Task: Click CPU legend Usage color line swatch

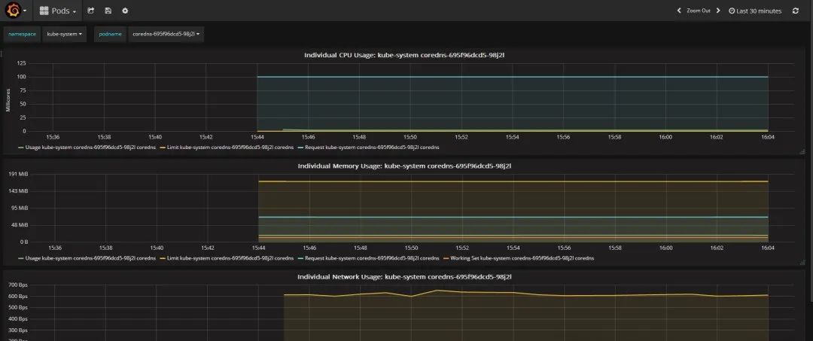Action: click(21, 148)
